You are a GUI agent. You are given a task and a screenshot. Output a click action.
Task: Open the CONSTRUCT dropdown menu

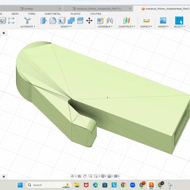(x=127, y=27)
